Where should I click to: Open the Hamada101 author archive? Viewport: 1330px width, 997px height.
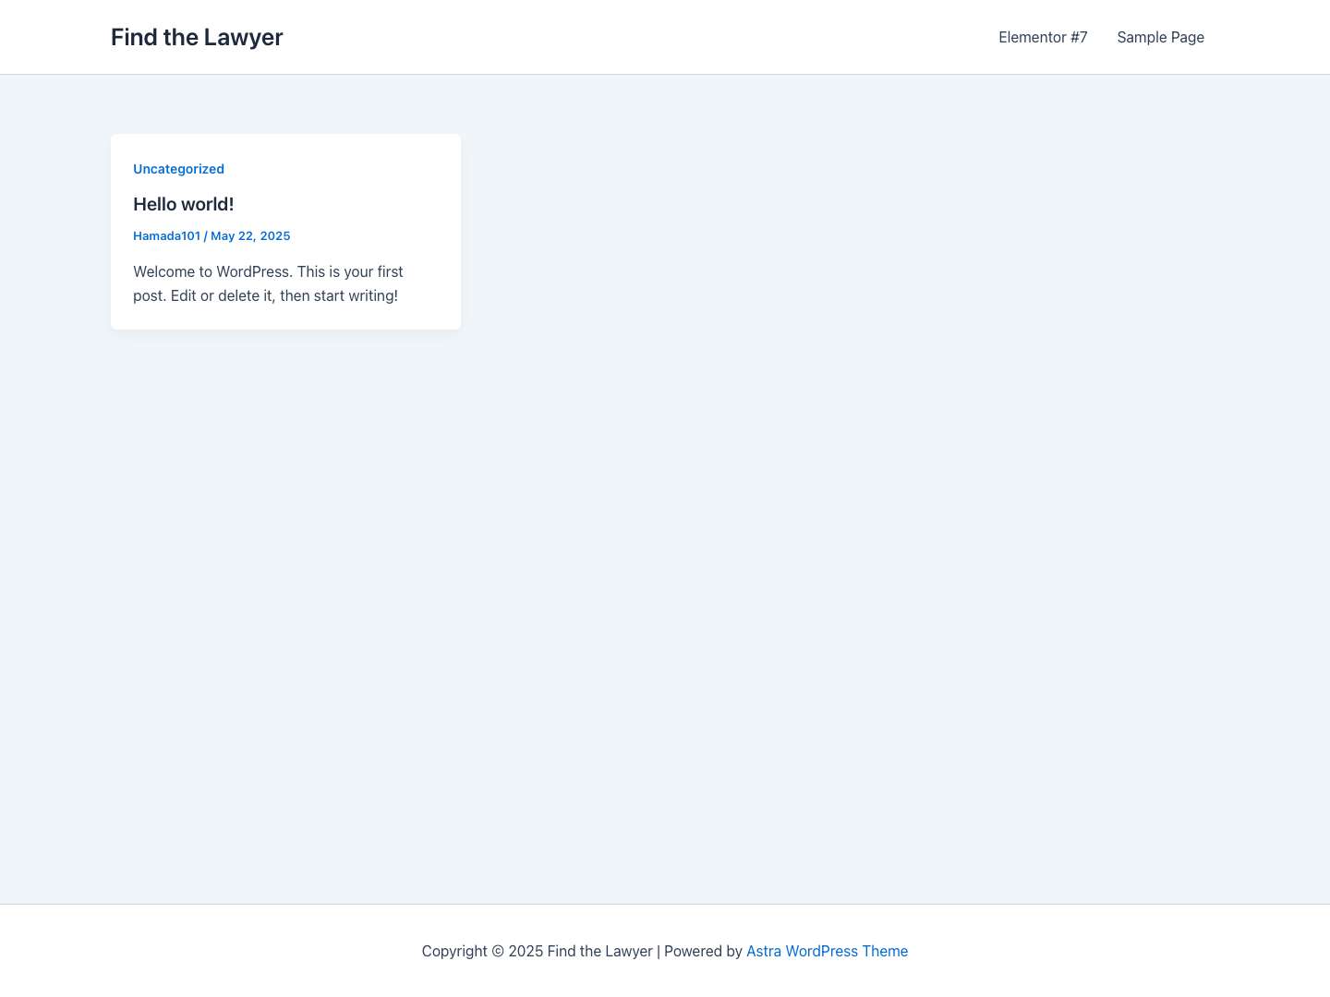166,235
